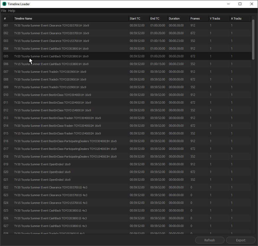Click row number 001

click(x=6, y=25)
